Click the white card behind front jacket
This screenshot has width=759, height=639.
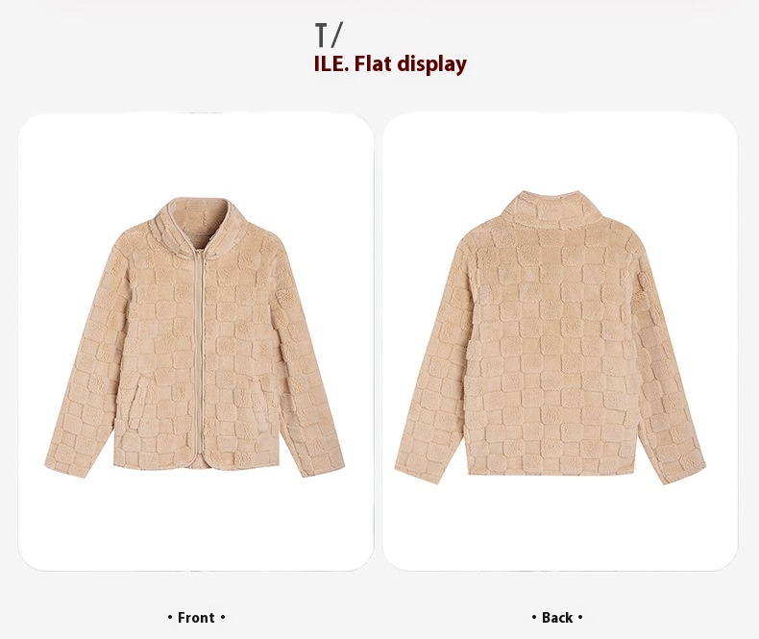click(196, 342)
